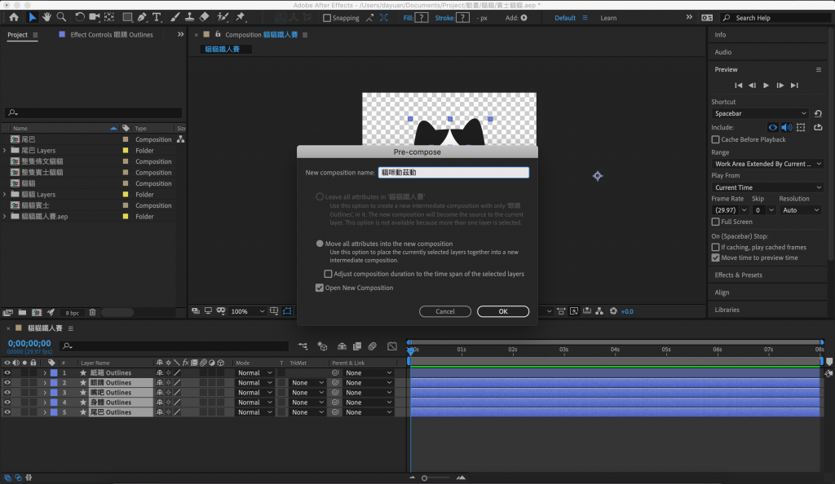
Task: Open the Graph Editor
Action: 392,346
